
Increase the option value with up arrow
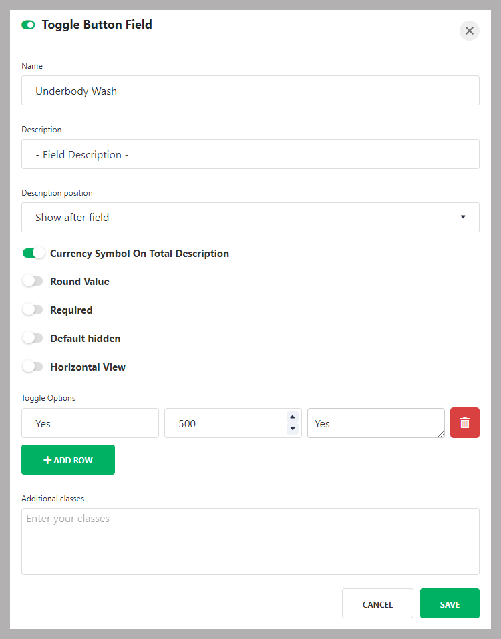pyautogui.click(x=292, y=417)
